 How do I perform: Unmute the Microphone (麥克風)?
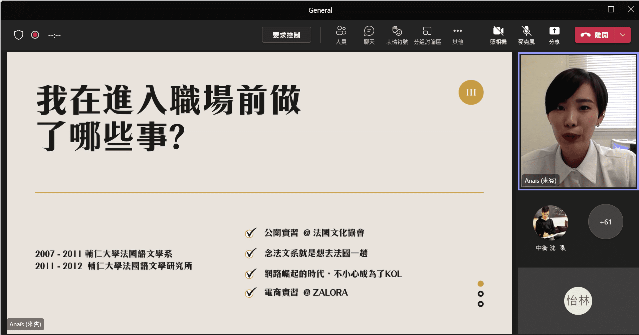[526, 35]
